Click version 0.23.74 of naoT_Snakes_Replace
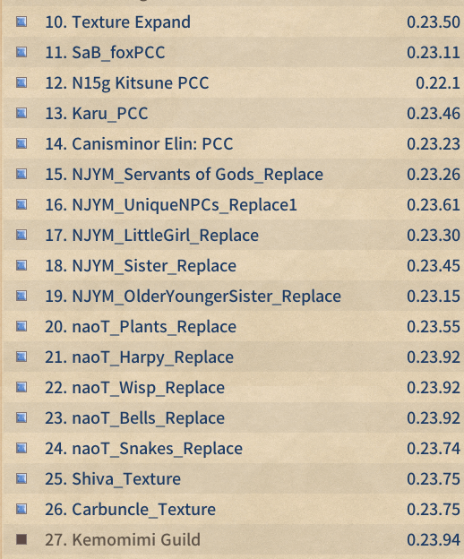The width and height of the screenshot is (464, 559). [x=434, y=449]
